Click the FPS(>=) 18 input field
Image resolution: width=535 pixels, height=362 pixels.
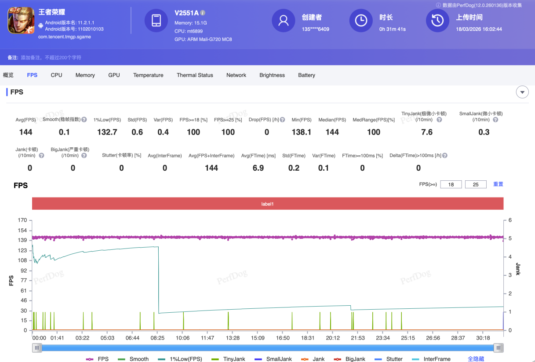click(x=451, y=184)
